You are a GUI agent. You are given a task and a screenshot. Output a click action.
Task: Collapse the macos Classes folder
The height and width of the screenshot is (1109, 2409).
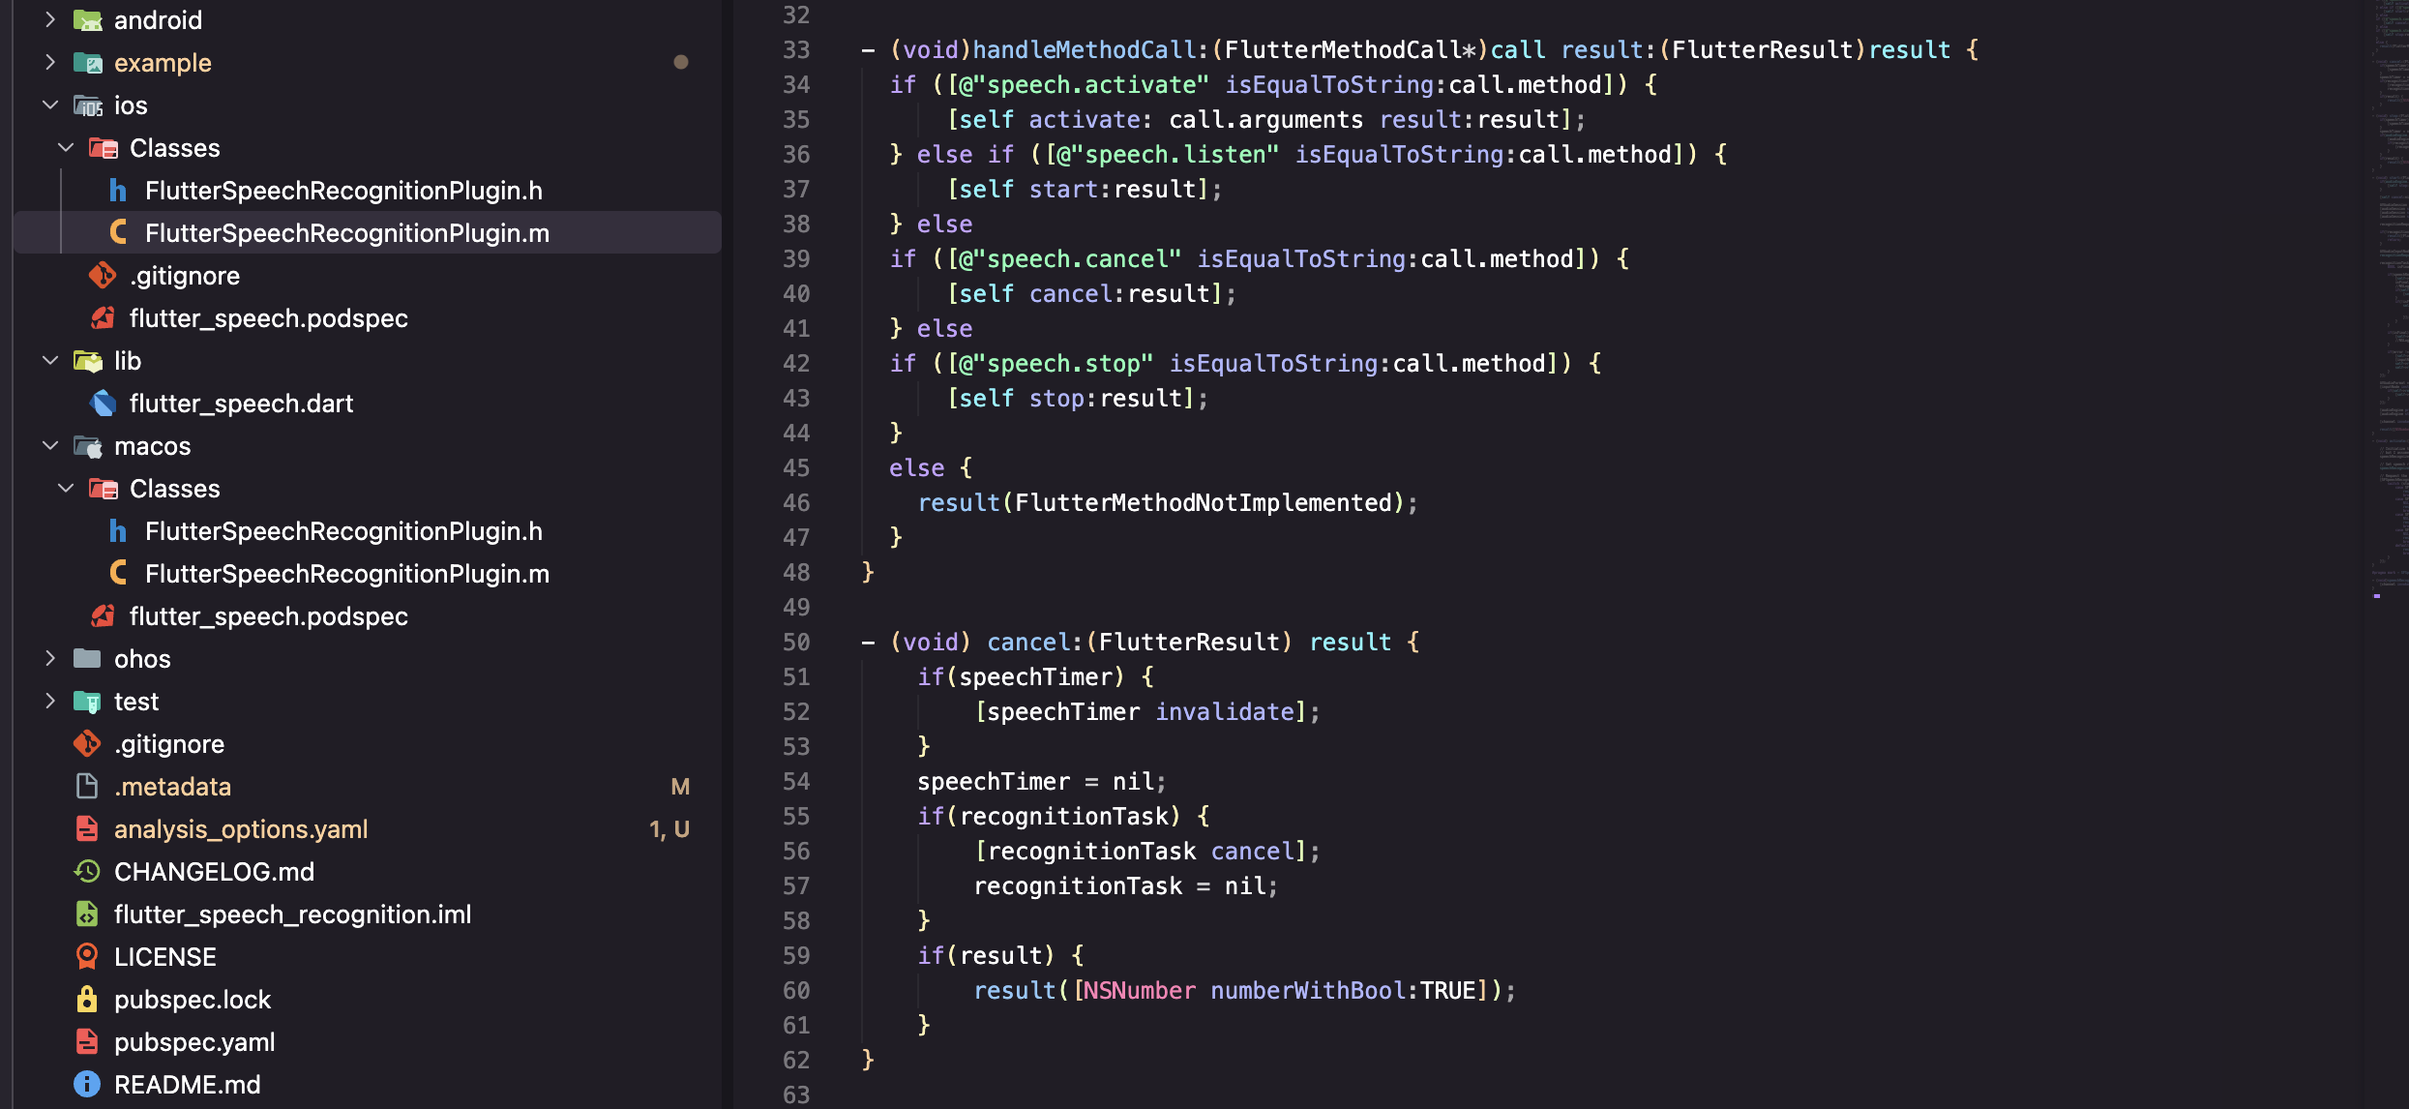pyautogui.click(x=66, y=489)
